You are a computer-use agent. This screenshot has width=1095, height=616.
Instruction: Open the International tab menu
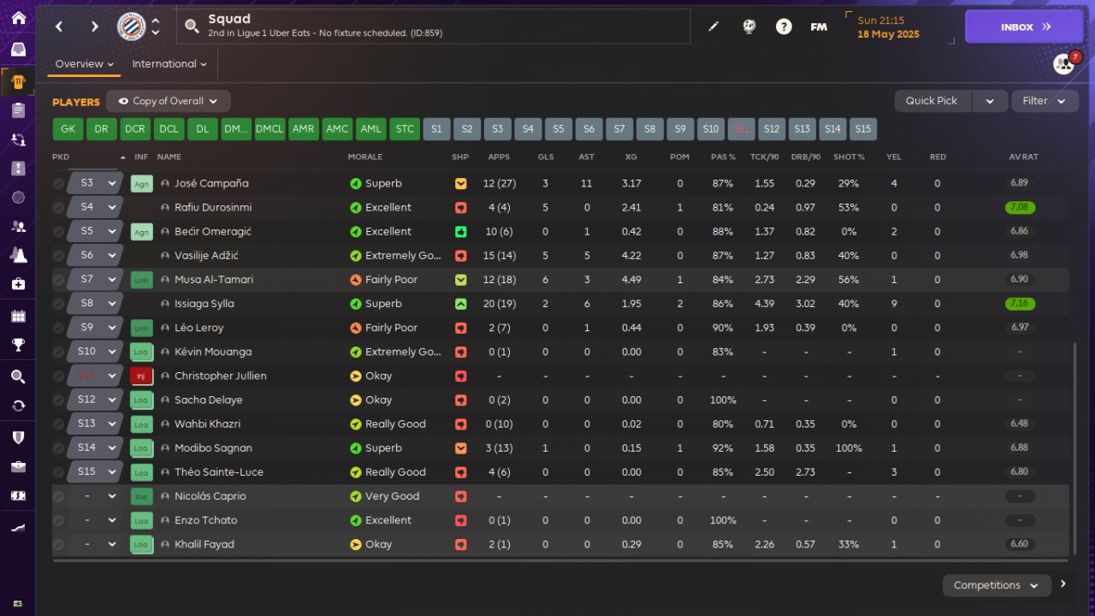(169, 64)
